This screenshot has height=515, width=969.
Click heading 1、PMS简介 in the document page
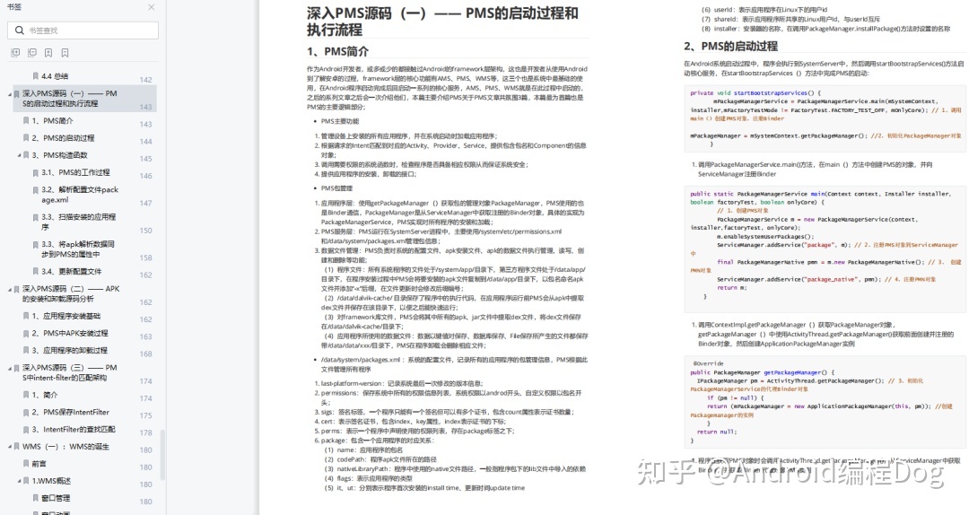click(x=337, y=51)
